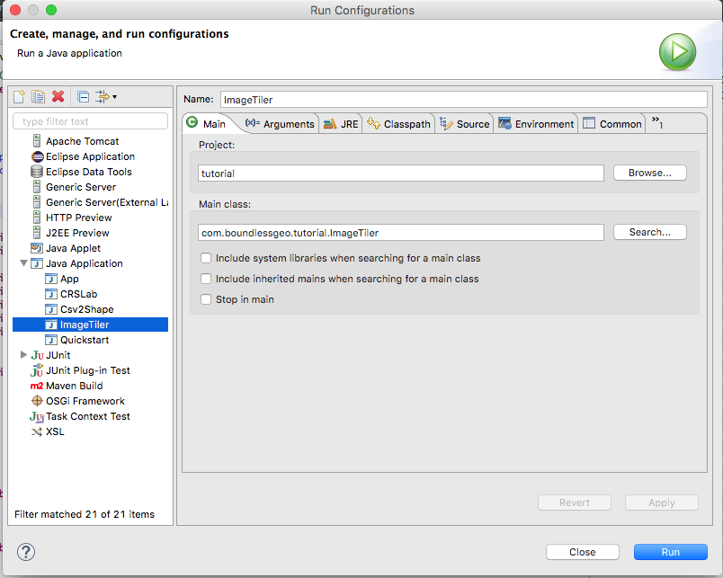Select the Eclipse Application entry

[x=83, y=156]
